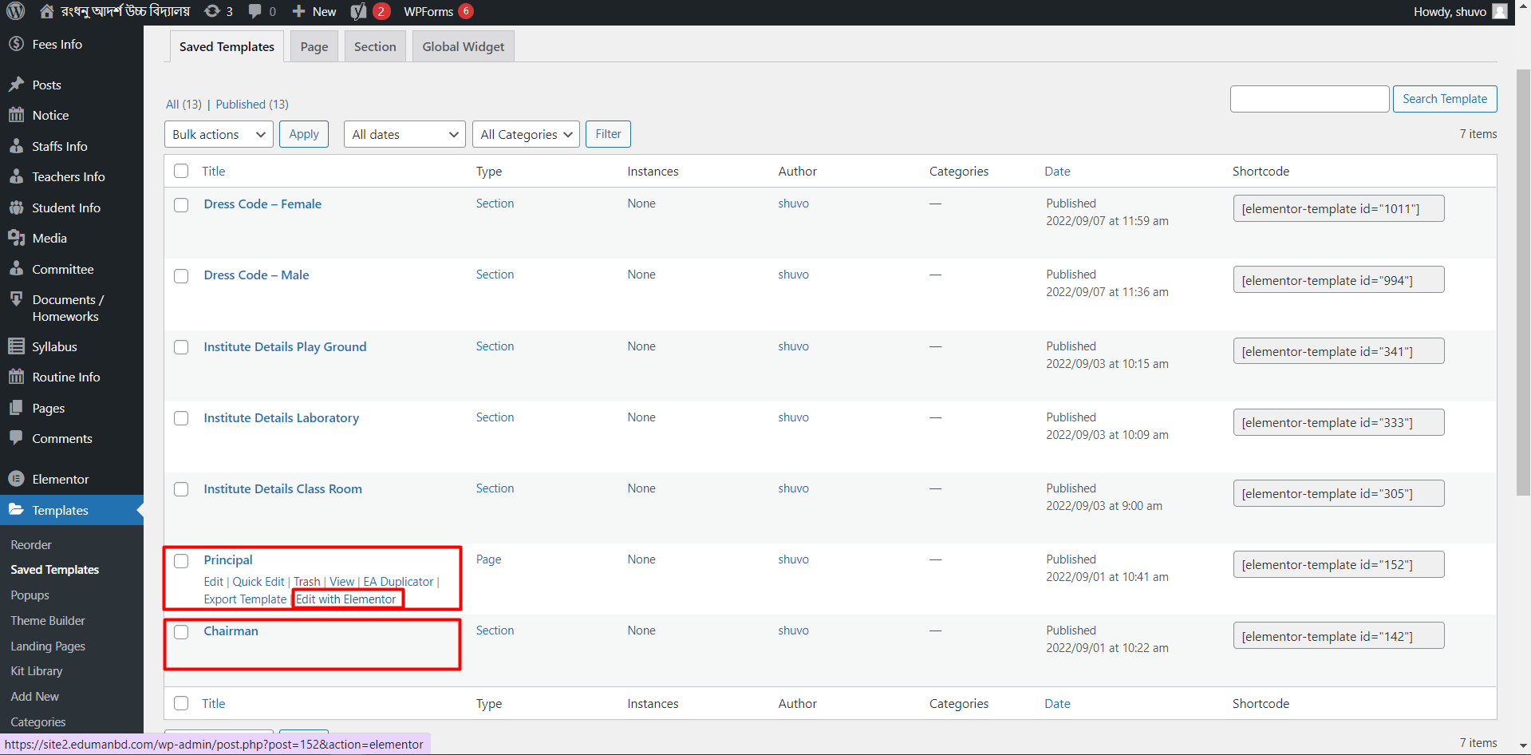Screen dimensions: 1531x755
Task: Click the Syllabus list icon
Action: [x=16, y=346]
